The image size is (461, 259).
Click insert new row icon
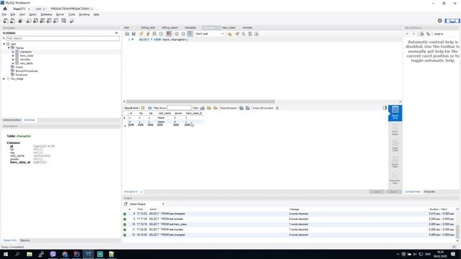[x=209, y=108]
